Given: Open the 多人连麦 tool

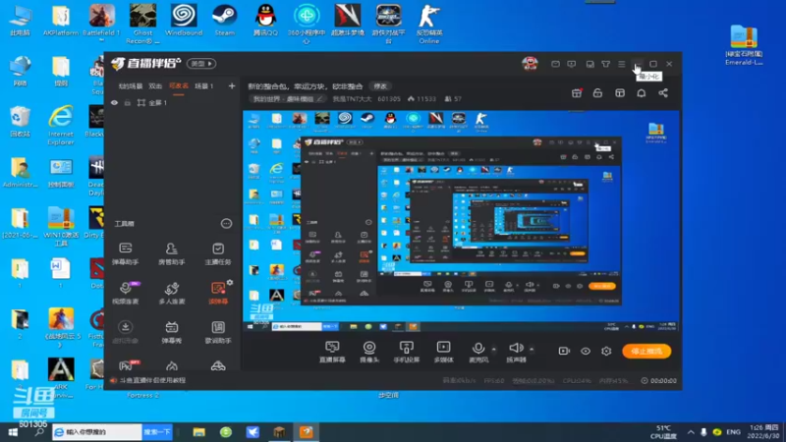Looking at the screenshot, I should tap(171, 293).
